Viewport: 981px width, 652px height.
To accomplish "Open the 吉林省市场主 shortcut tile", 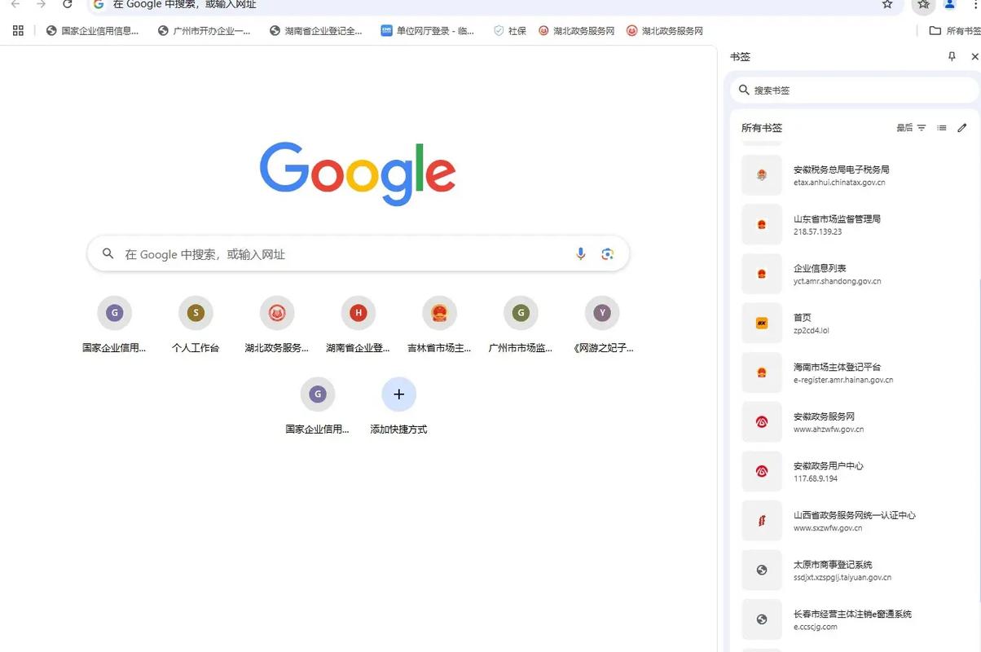I will coord(440,325).
